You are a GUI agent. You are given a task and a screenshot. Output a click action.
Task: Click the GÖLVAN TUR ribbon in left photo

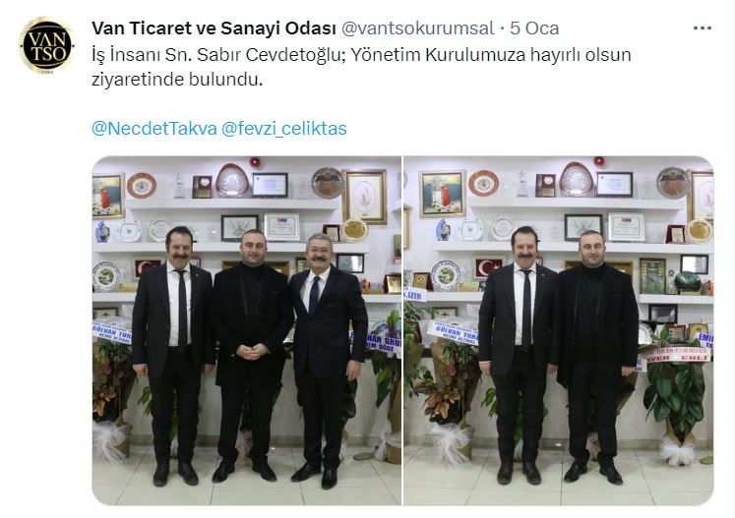(x=112, y=332)
